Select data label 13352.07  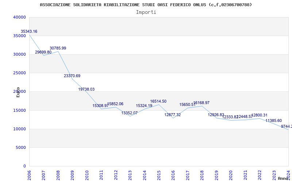(130, 113)
